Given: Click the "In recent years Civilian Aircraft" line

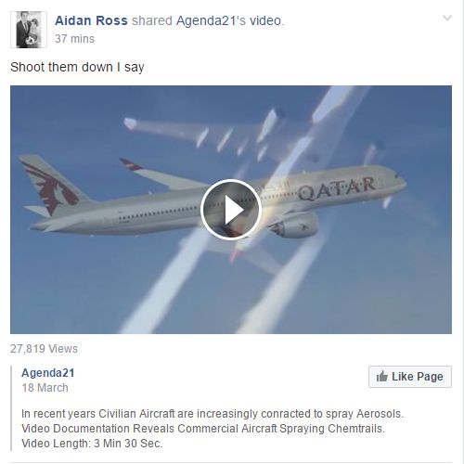Looking at the screenshot, I should click(213, 414).
